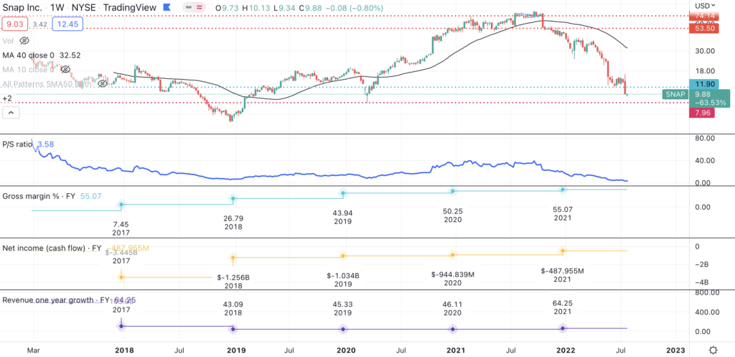Click the TradingView source label in header
The height and width of the screenshot is (357, 735).
click(129, 8)
